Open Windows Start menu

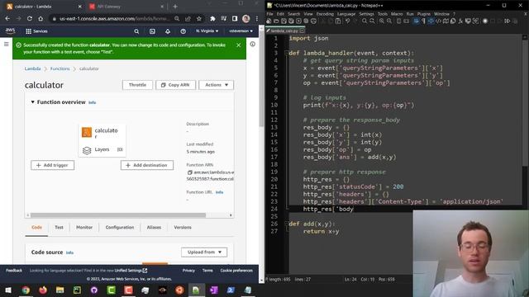7,290
